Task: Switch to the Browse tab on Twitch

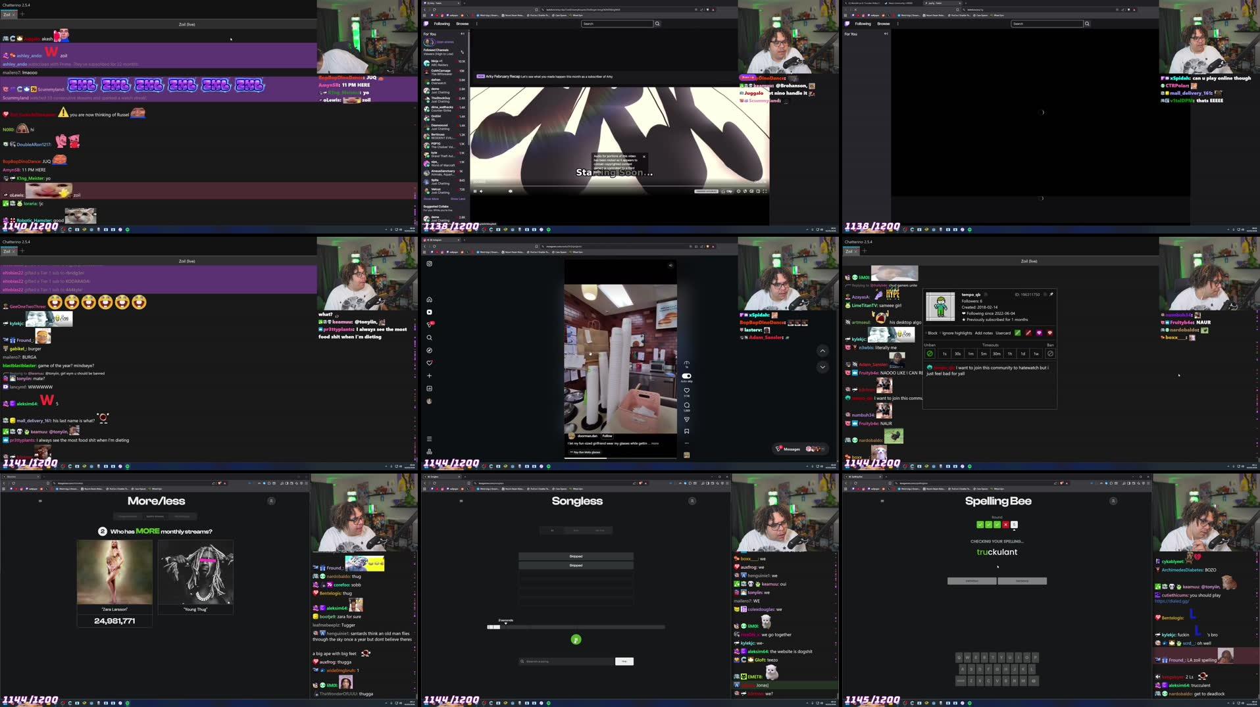Action: click(x=463, y=23)
